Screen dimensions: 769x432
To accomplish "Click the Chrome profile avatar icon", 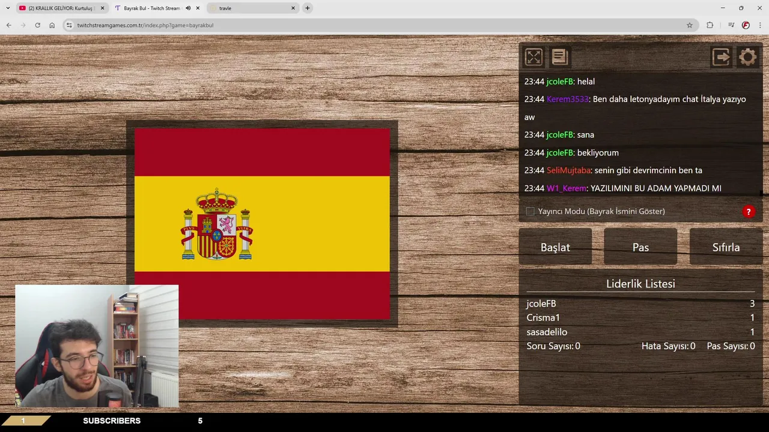I will click(x=746, y=25).
